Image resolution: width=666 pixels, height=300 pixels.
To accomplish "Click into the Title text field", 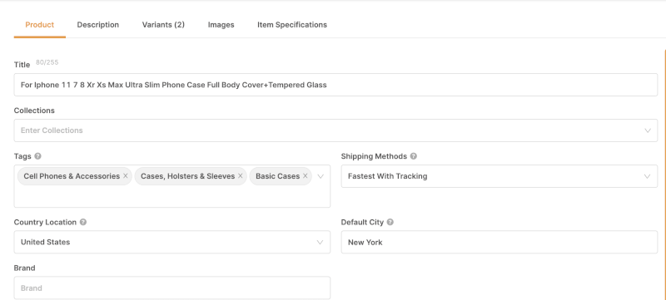I will pos(335,85).
